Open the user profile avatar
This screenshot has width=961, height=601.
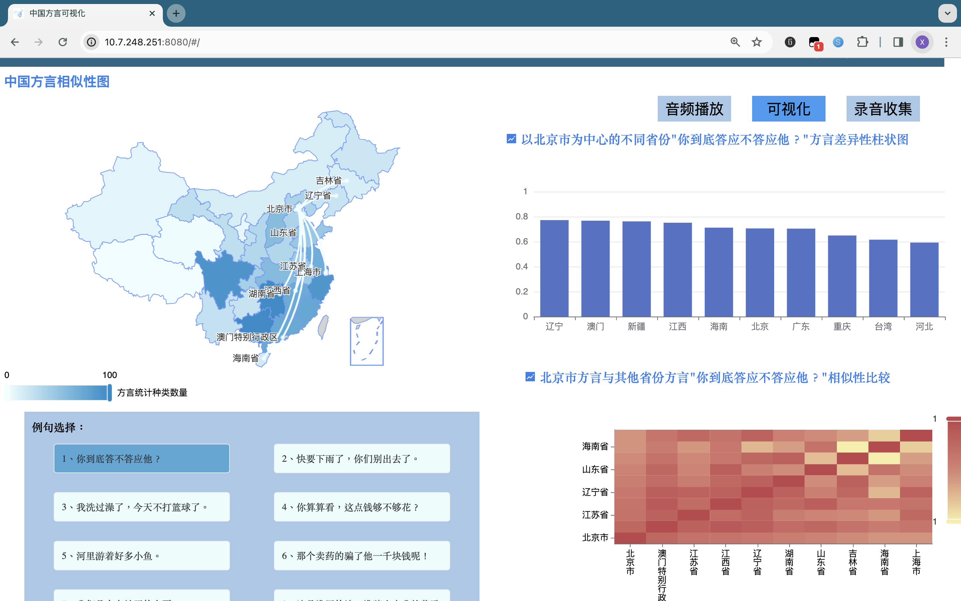click(922, 42)
